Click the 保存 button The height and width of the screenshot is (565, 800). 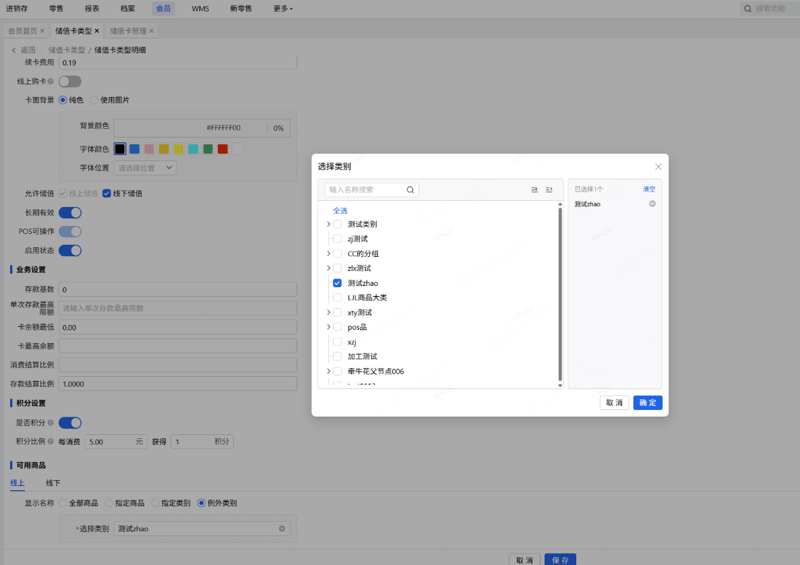[560, 560]
